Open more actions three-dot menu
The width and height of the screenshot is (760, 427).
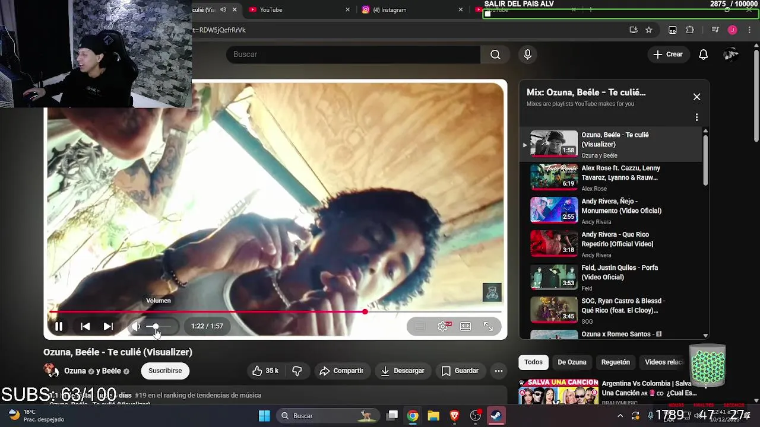(x=499, y=371)
